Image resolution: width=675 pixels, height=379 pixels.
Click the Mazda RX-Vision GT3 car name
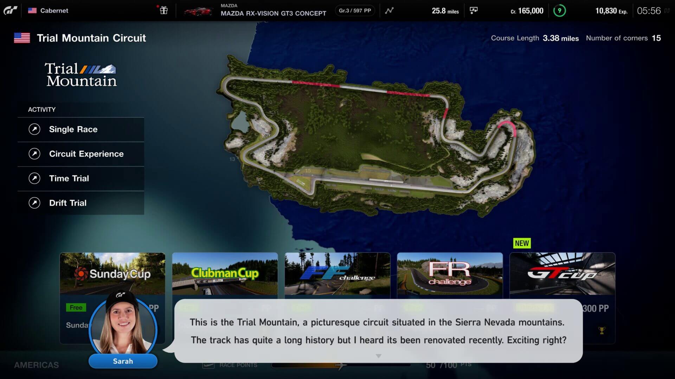coord(273,13)
